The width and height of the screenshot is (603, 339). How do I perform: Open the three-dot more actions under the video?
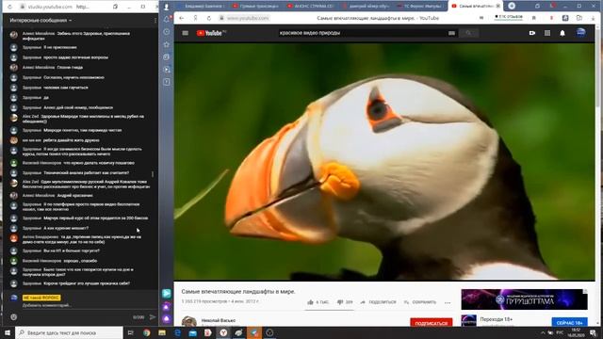coord(448,302)
